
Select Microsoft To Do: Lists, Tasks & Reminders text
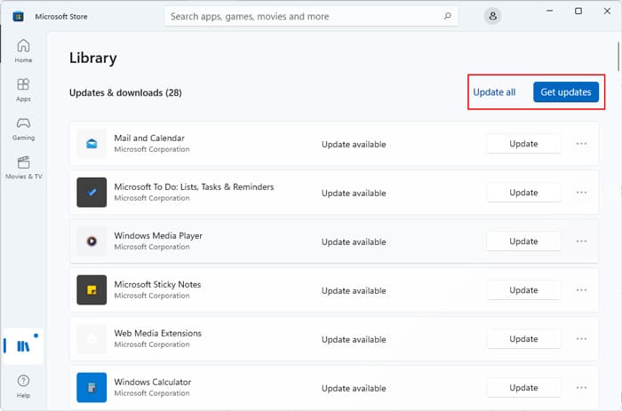[194, 186]
